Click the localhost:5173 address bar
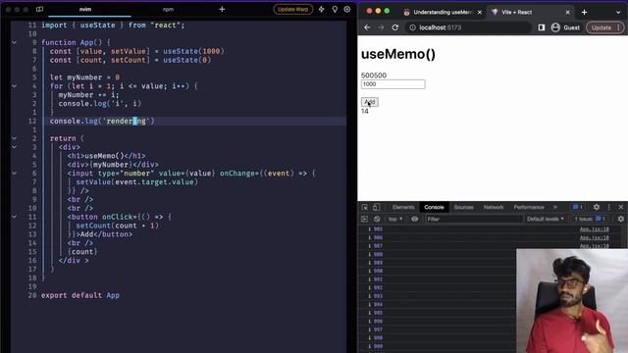628x353 pixels. point(468,27)
